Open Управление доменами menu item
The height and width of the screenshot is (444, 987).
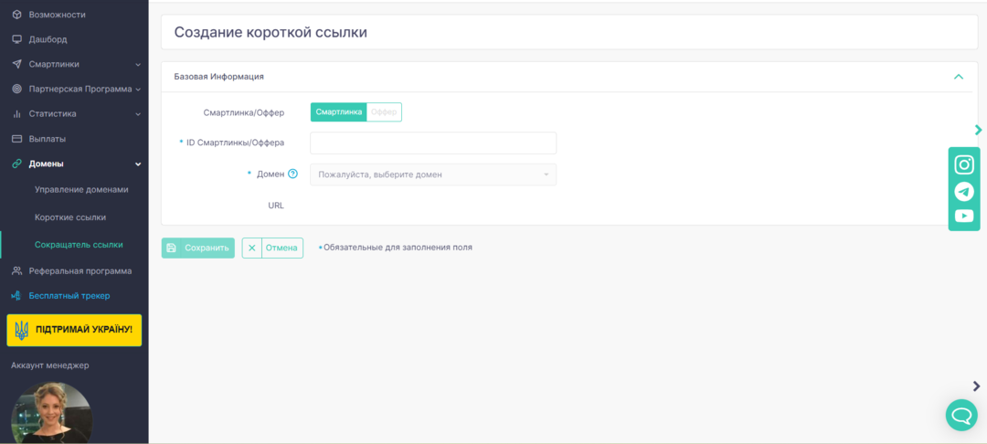coord(81,189)
